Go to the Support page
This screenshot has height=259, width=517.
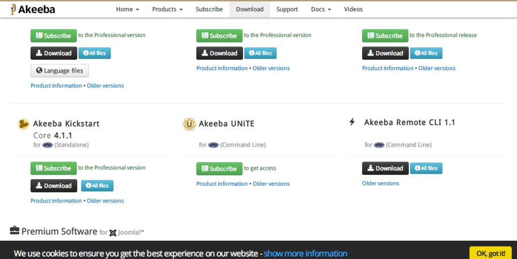tap(287, 9)
